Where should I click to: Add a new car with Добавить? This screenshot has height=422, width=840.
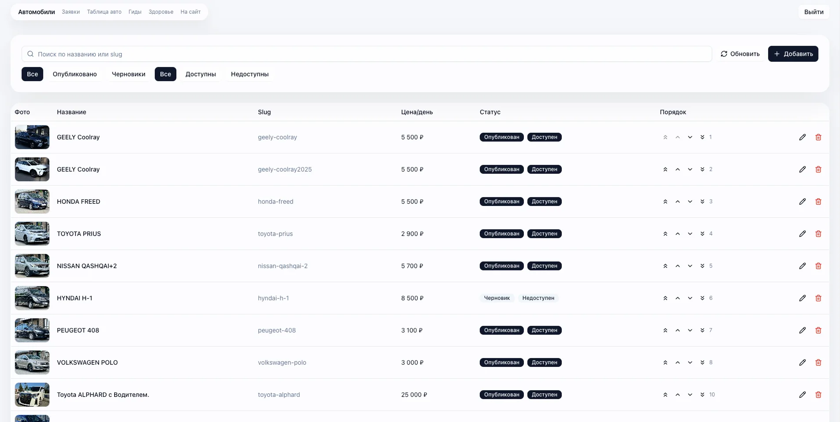[x=793, y=54]
